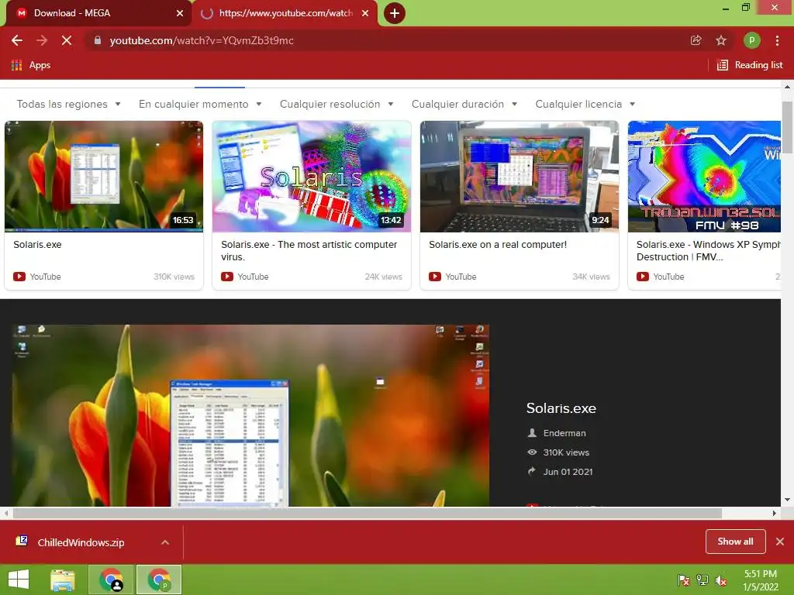The height and width of the screenshot is (595, 794).
Task: Open the profile avatar P menu
Action: tap(752, 40)
